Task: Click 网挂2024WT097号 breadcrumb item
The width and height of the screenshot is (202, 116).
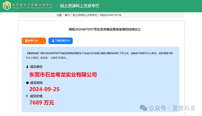Action: [111, 15]
